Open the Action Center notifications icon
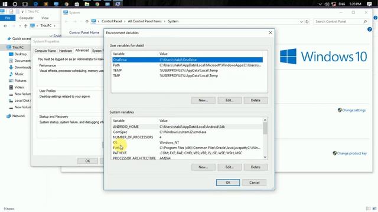The width and height of the screenshot is (378, 212). click(369, 4)
